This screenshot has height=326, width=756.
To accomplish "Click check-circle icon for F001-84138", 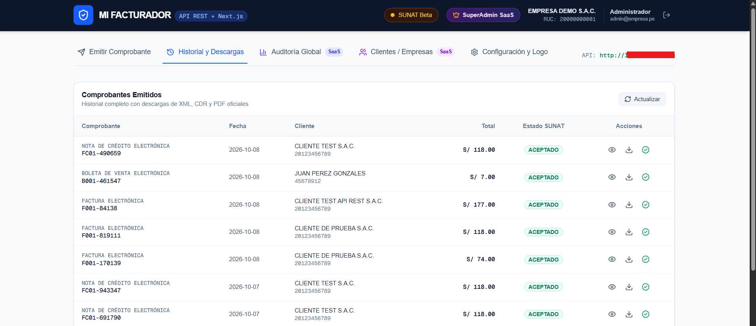I will pyautogui.click(x=646, y=205).
